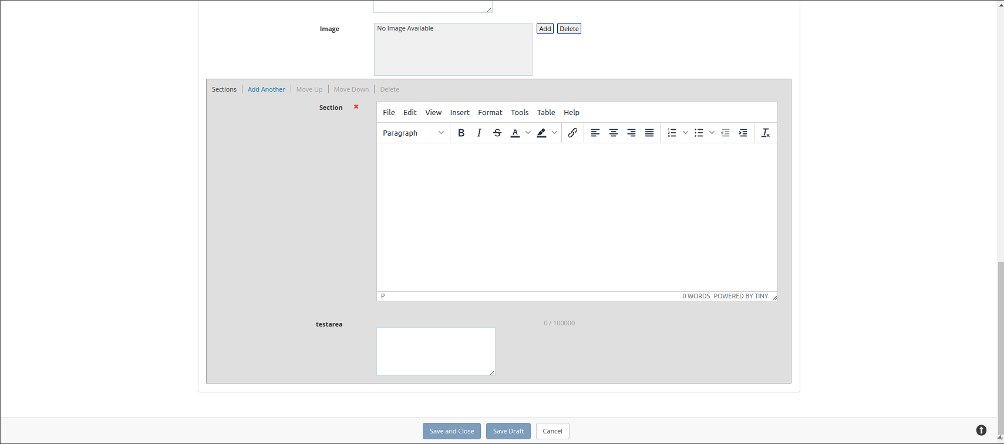
Task: Toggle italic formatting in the editor
Action: [479, 133]
